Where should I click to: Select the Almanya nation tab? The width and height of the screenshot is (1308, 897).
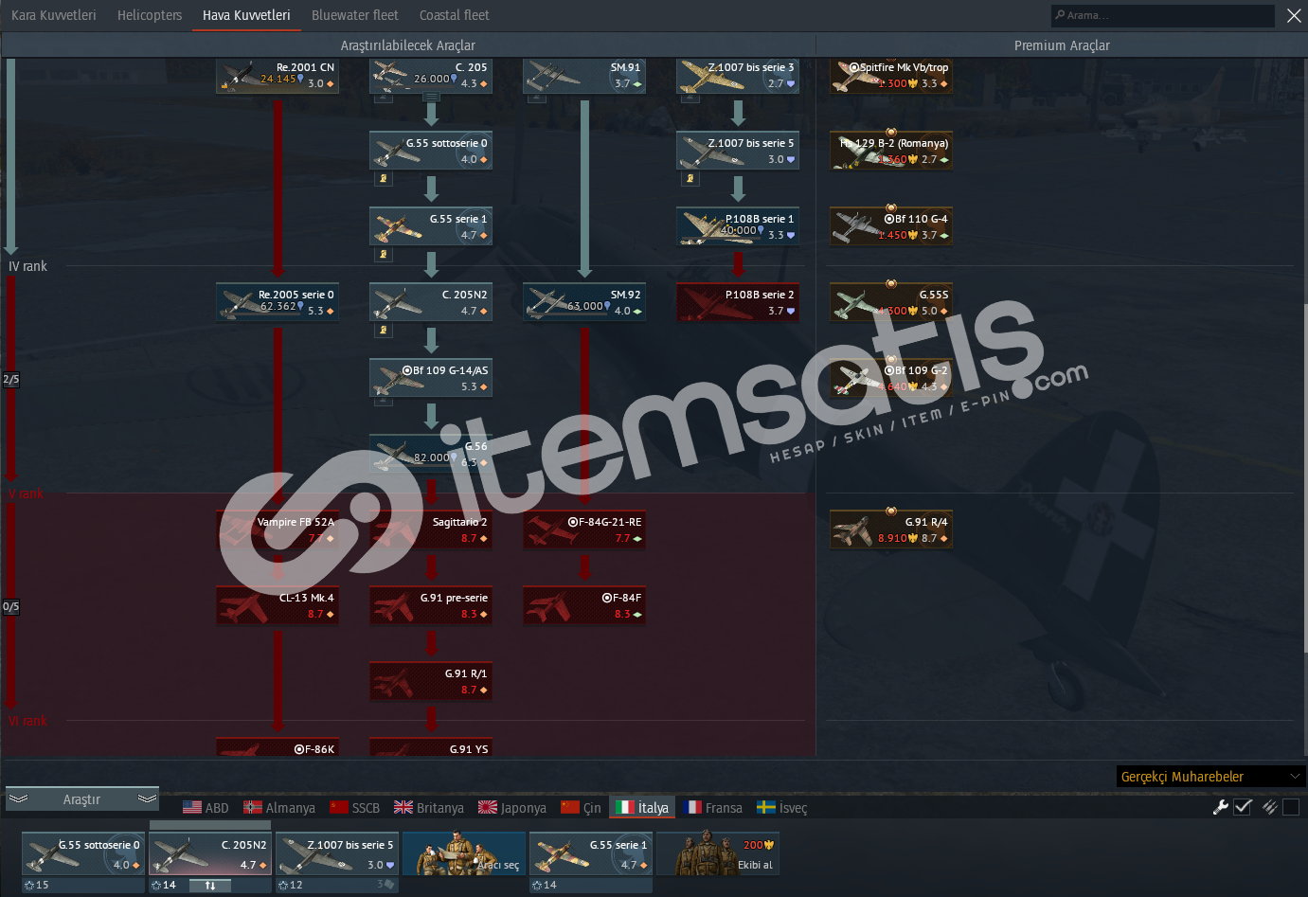click(279, 807)
